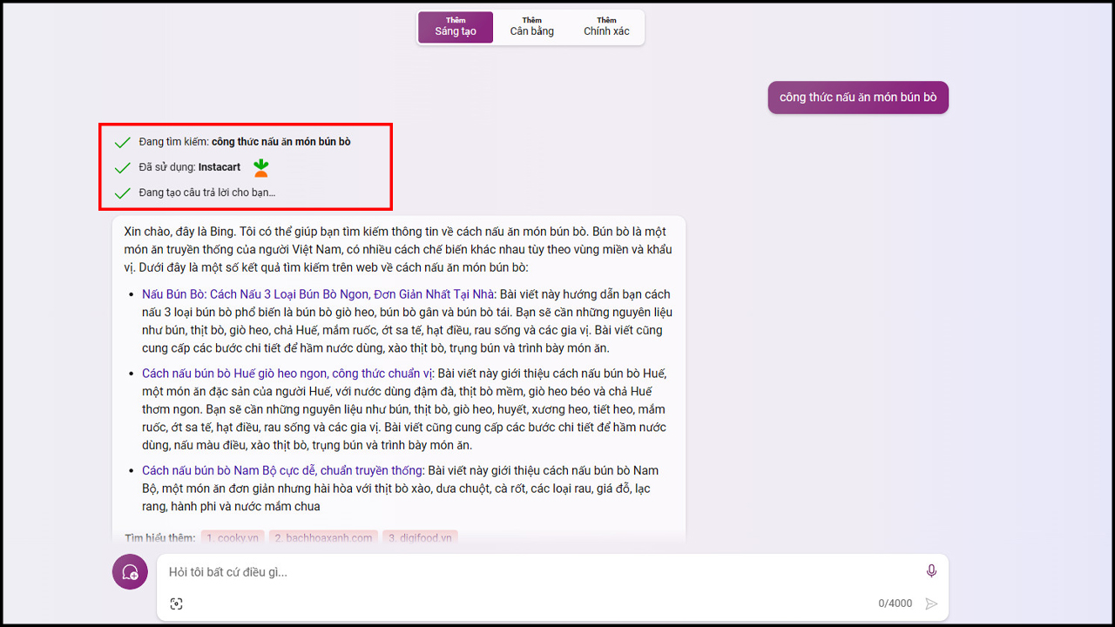Select the 'Sáng tạo' conversation style

coord(455,27)
